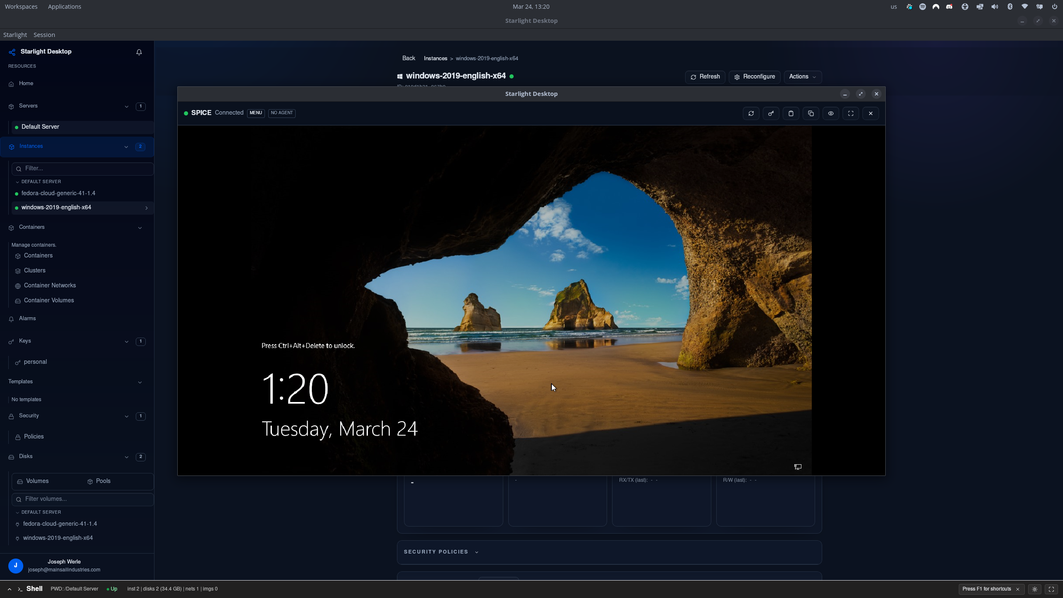Open the Session menu
This screenshot has width=1063, height=598.
pyautogui.click(x=44, y=35)
